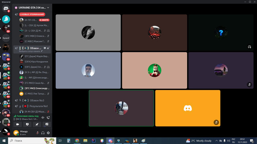Jump to 6 новых упоминаний badge
Screen dimensions: 257x144
32,14
